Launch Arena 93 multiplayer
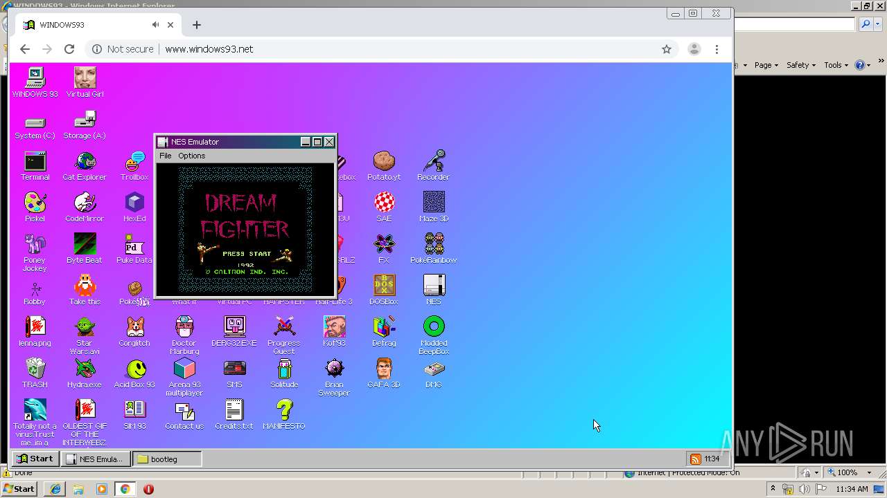The image size is (887, 498). pyautogui.click(x=184, y=377)
